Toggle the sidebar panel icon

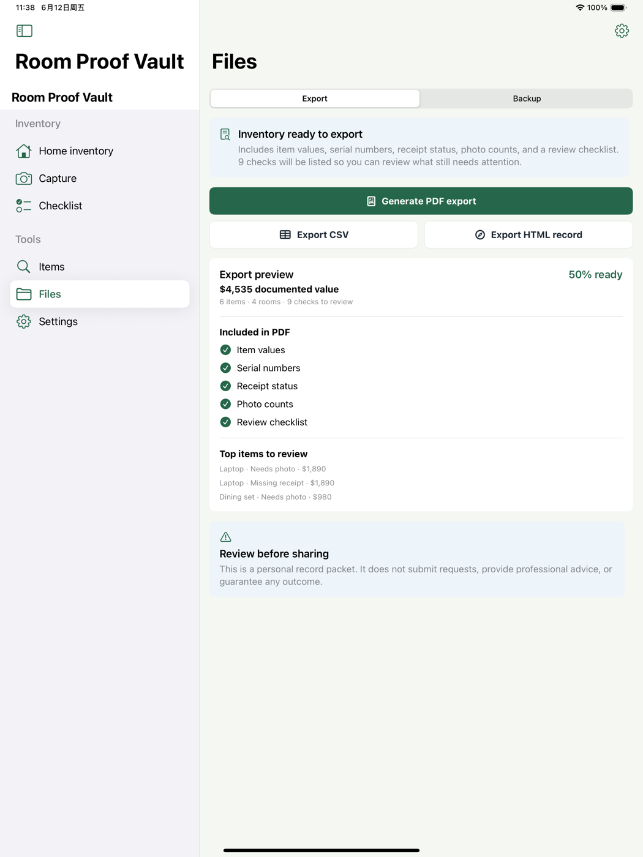coord(24,31)
